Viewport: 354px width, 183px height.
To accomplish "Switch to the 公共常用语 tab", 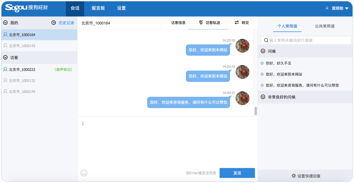I will click(324, 26).
